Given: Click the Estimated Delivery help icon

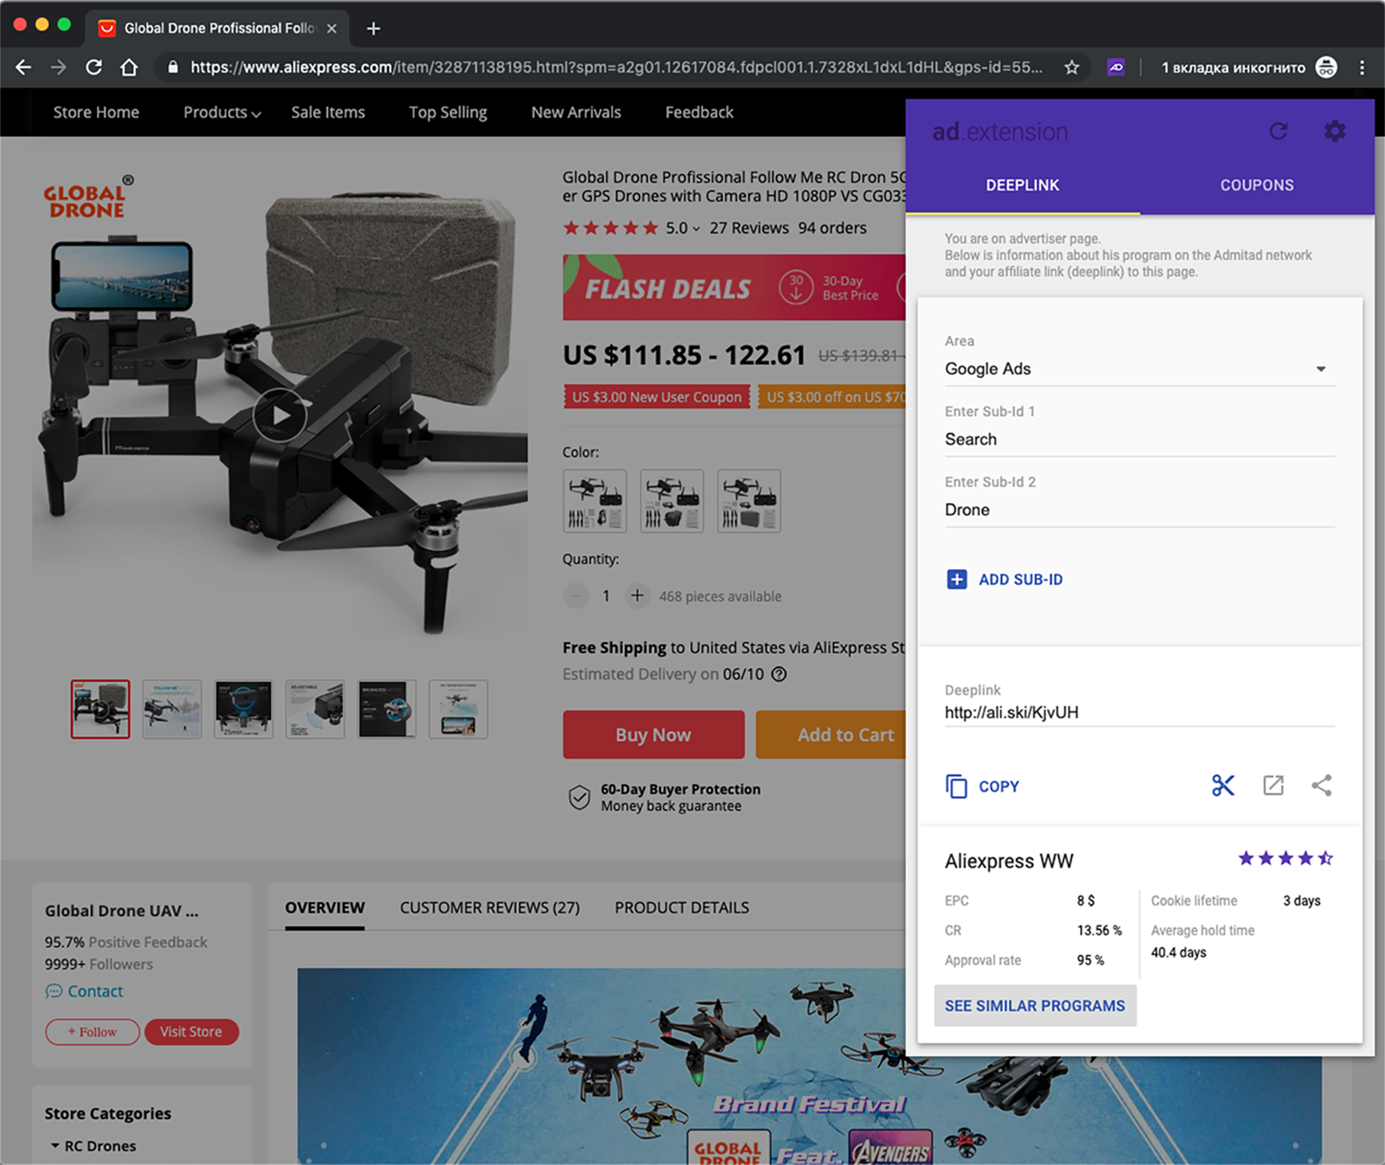Looking at the screenshot, I should [778, 674].
